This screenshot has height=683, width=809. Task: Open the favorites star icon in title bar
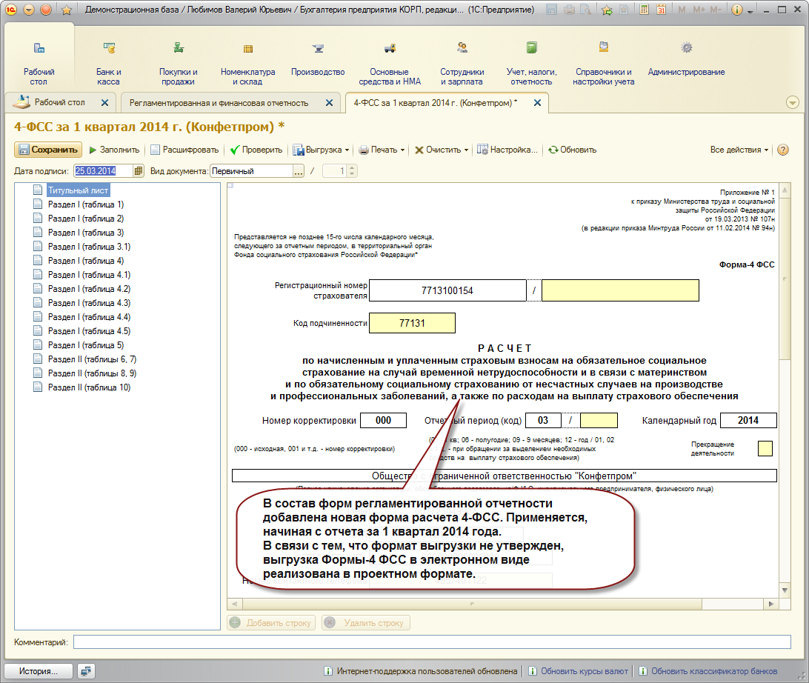[67, 10]
